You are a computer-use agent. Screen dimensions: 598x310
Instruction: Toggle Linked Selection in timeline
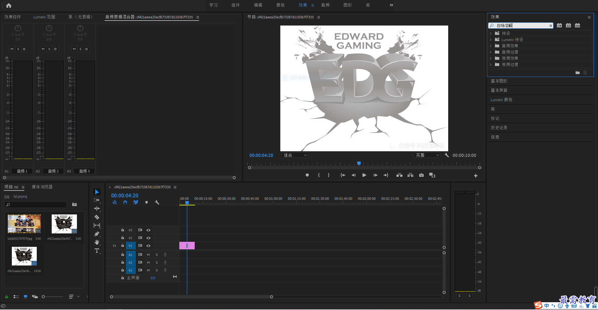pos(136,202)
